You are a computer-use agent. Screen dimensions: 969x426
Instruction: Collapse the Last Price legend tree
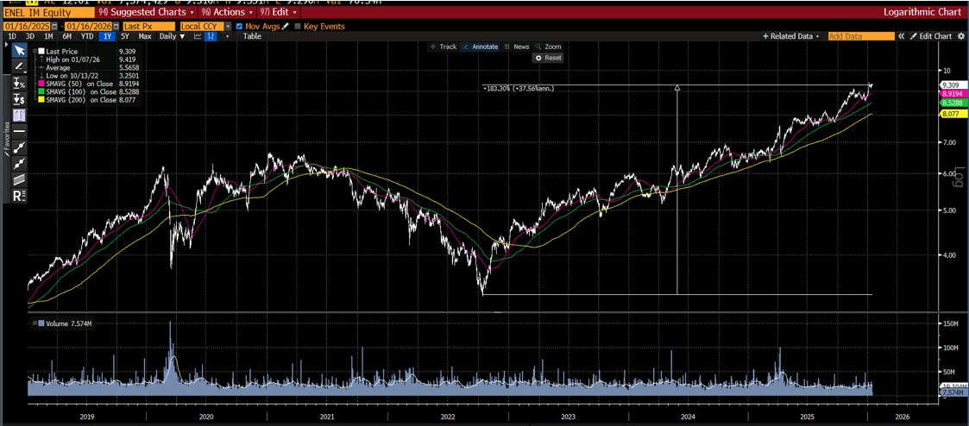(x=35, y=51)
